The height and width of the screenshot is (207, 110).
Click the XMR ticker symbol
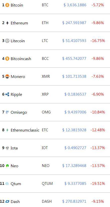pyautogui.click(x=46, y=76)
